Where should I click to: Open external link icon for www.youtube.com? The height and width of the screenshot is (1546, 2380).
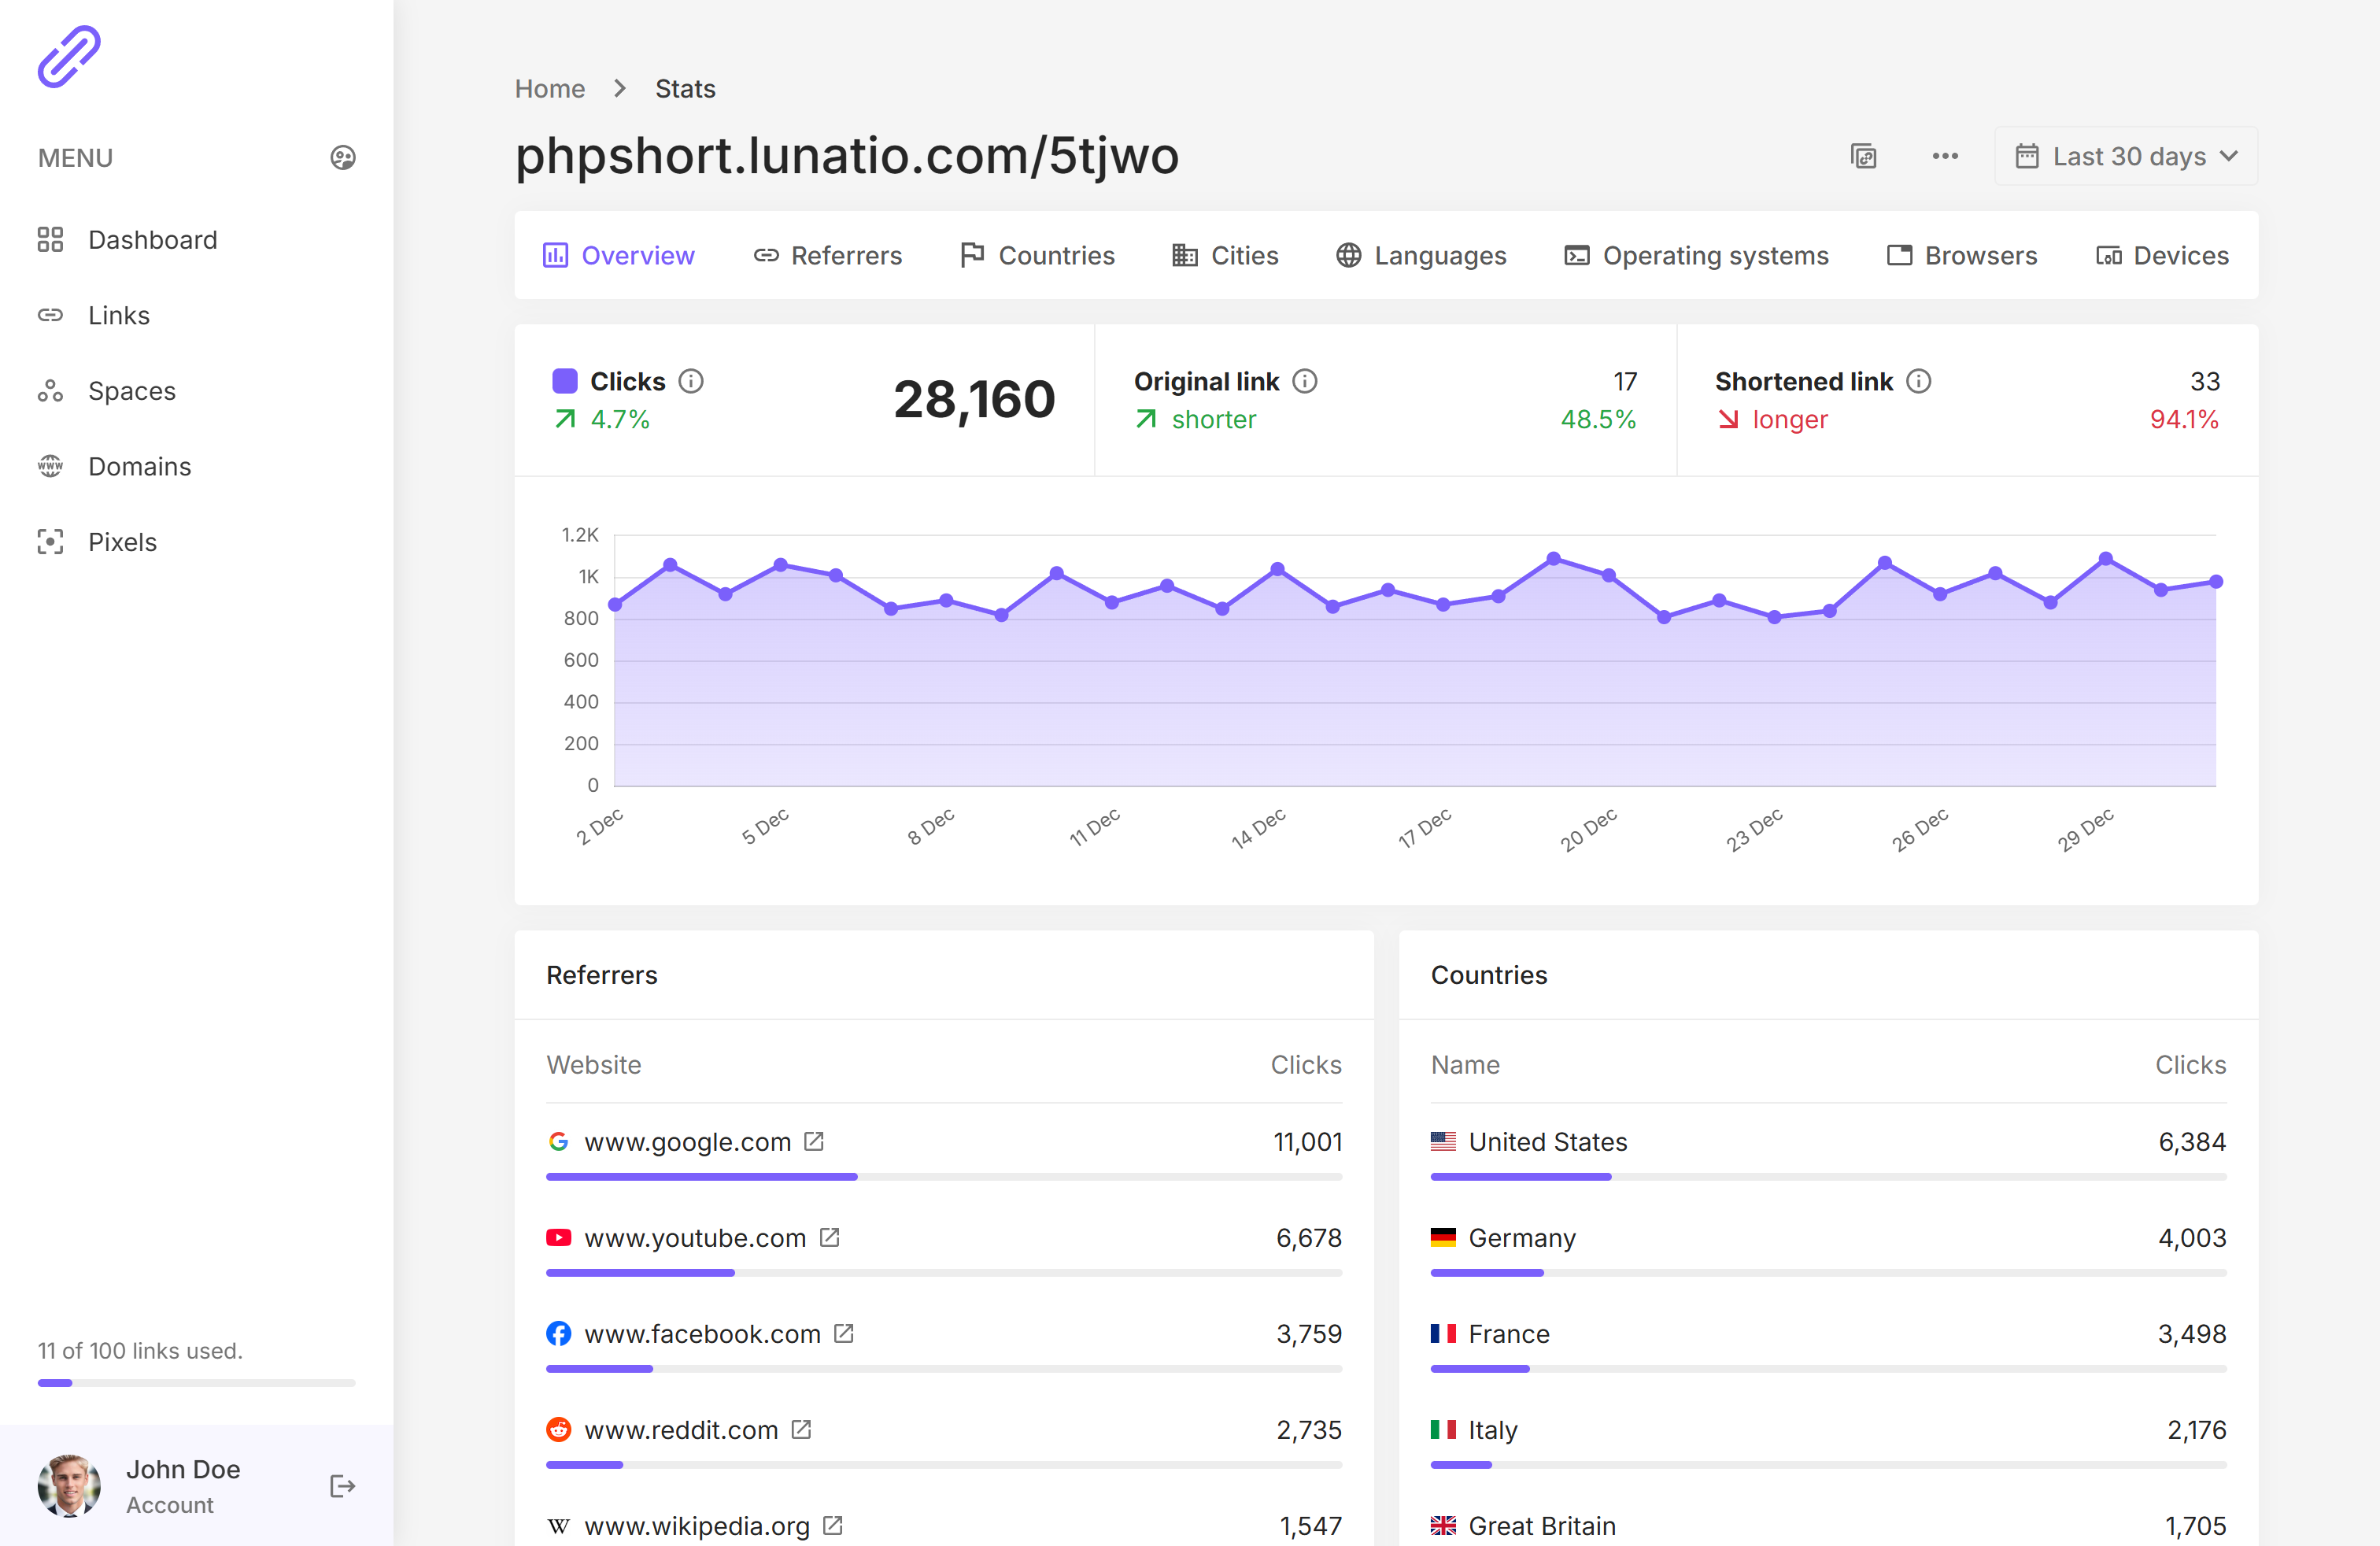(829, 1237)
